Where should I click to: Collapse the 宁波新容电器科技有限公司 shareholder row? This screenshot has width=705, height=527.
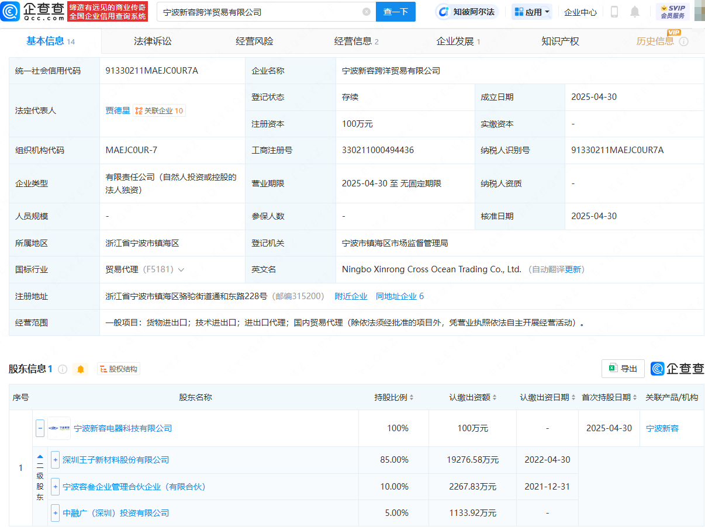point(40,428)
